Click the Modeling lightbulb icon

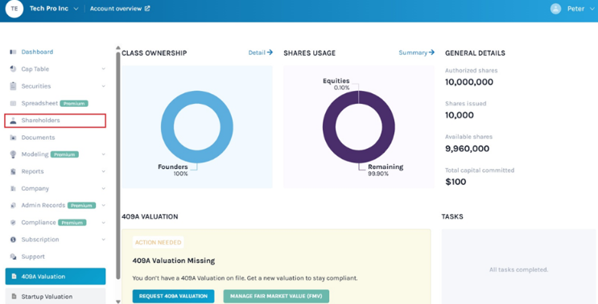pos(13,154)
